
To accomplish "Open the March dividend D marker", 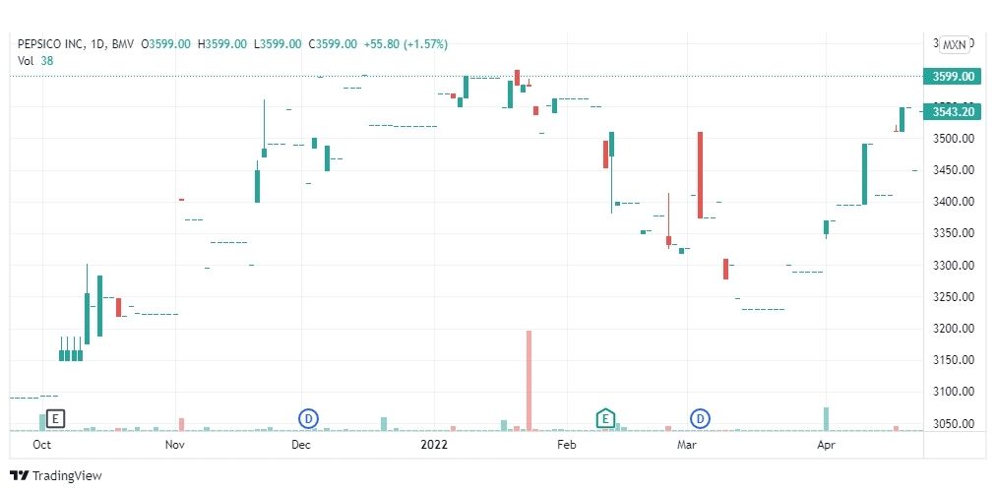I will (x=701, y=418).
